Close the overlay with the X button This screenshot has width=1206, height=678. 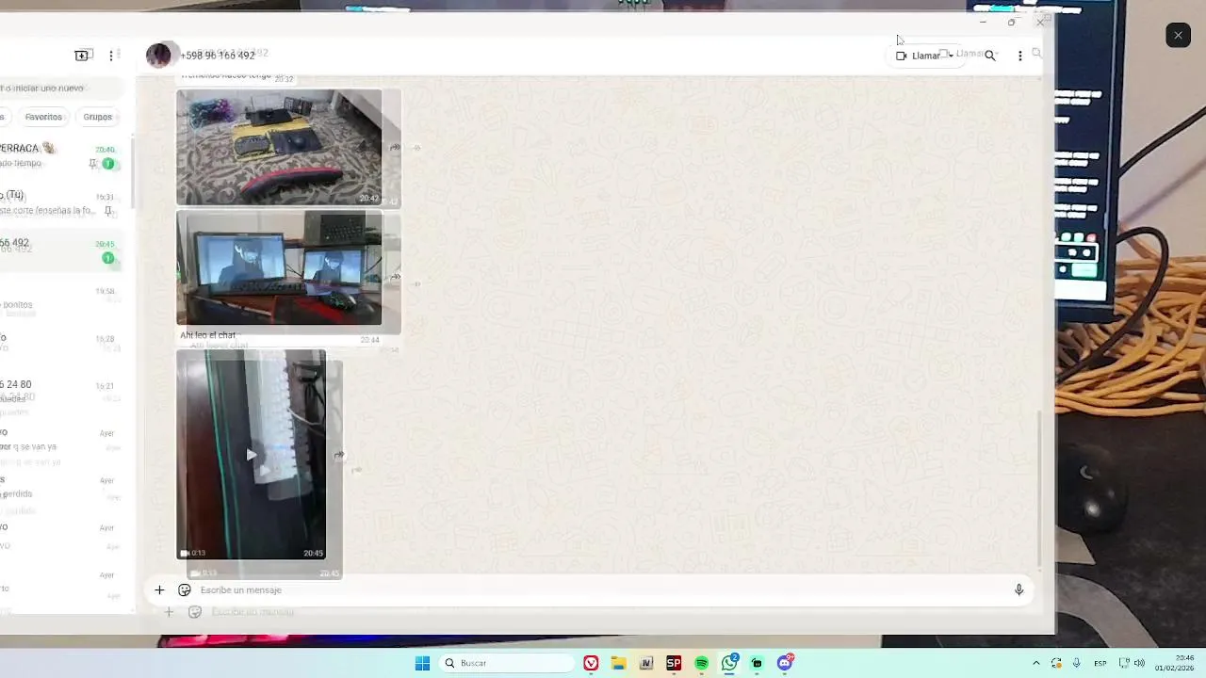1178,35
